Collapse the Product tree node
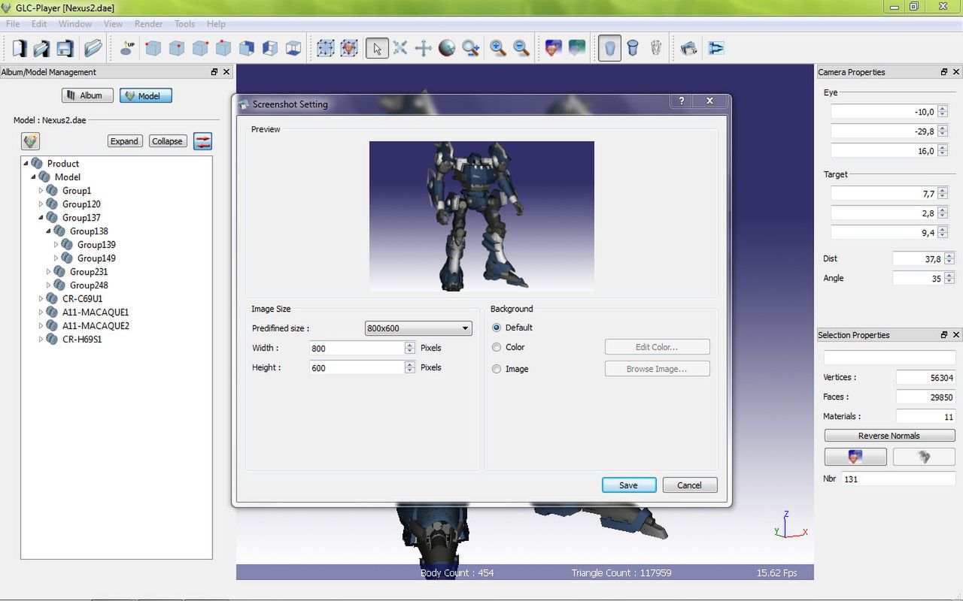The image size is (963, 601). click(26, 163)
